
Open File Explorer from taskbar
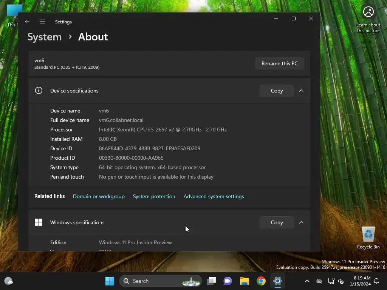tap(245, 281)
